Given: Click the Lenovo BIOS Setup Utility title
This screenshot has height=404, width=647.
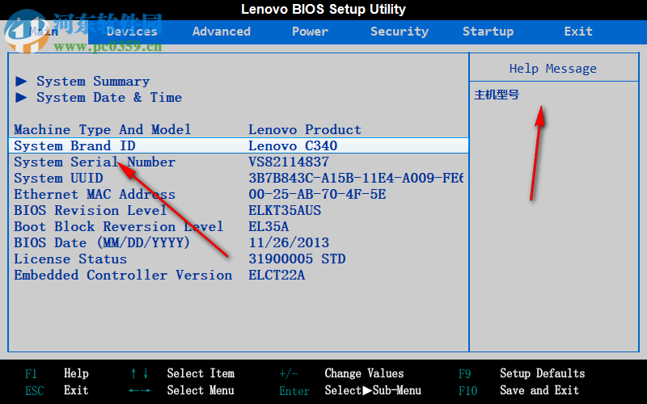Looking at the screenshot, I should pyautogui.click(x=323, y=9).
